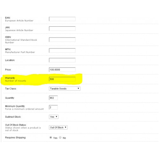The width and height of the screenshot is (159, 159).
Task: Focus the Warranty field containing 500
Action: 62,79
